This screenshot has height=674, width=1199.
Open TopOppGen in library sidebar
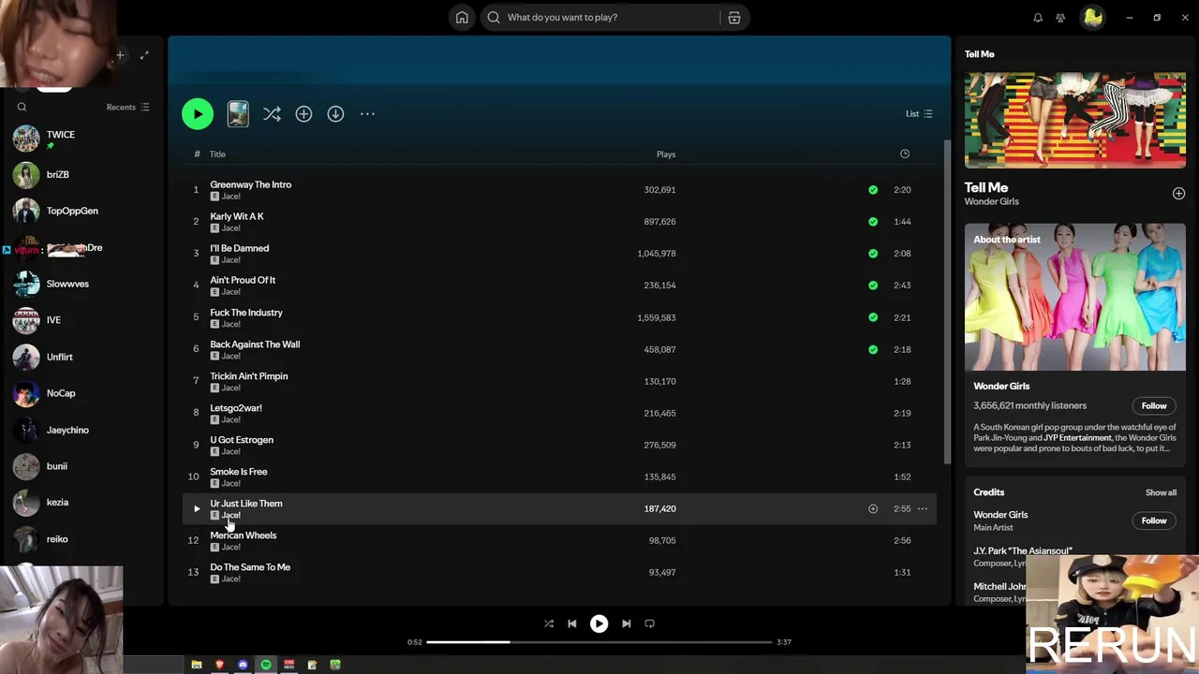click(x=81, y=212)
